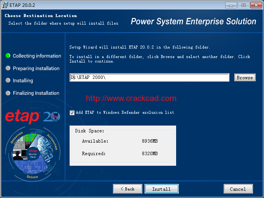
Task: Click the Disk Space group label
Action: click(89, 131)
